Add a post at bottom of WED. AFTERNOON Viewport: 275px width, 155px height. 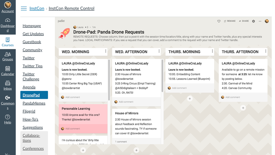[136, 150]
